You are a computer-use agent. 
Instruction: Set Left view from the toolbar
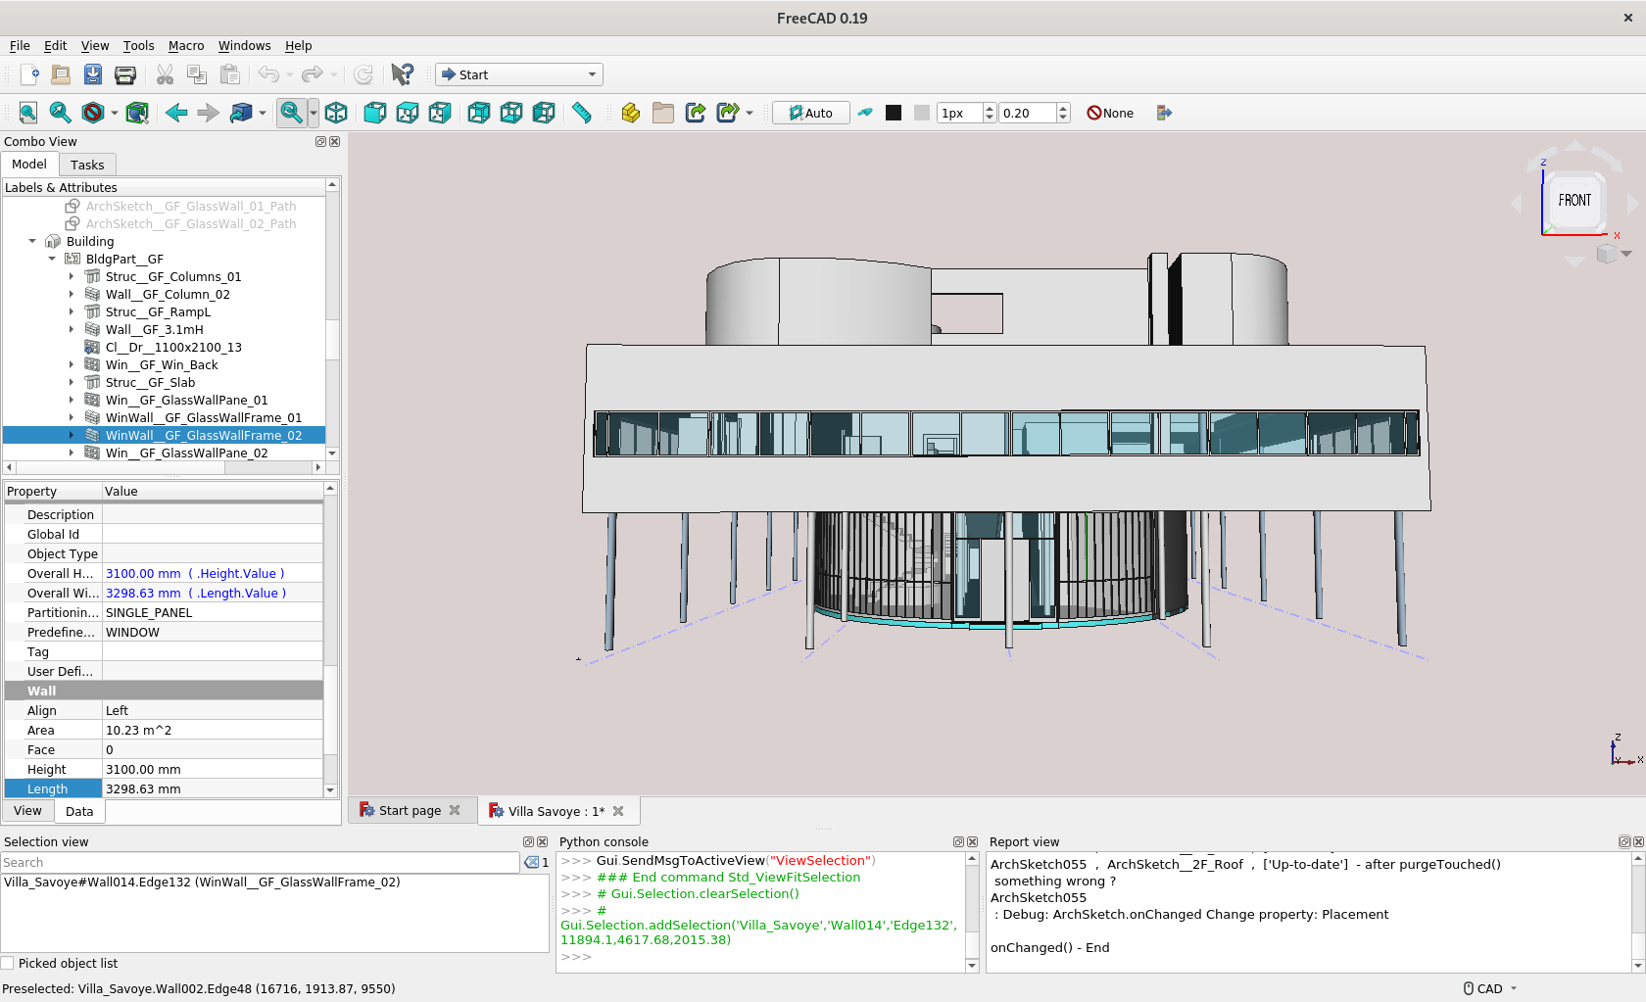tap(544, 113)
